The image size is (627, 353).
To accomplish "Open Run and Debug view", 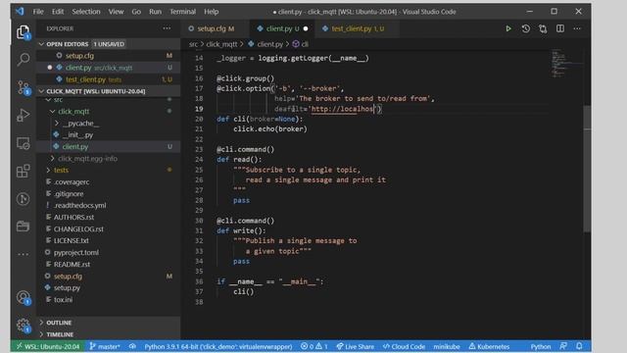I will click(x=24, y=116).
